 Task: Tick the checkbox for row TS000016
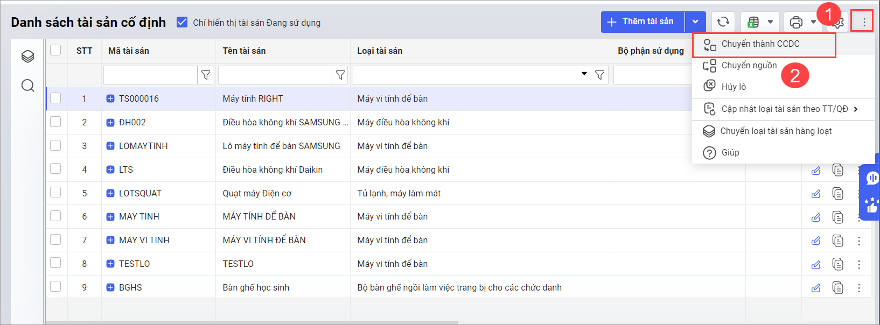[x=55, y=98]
